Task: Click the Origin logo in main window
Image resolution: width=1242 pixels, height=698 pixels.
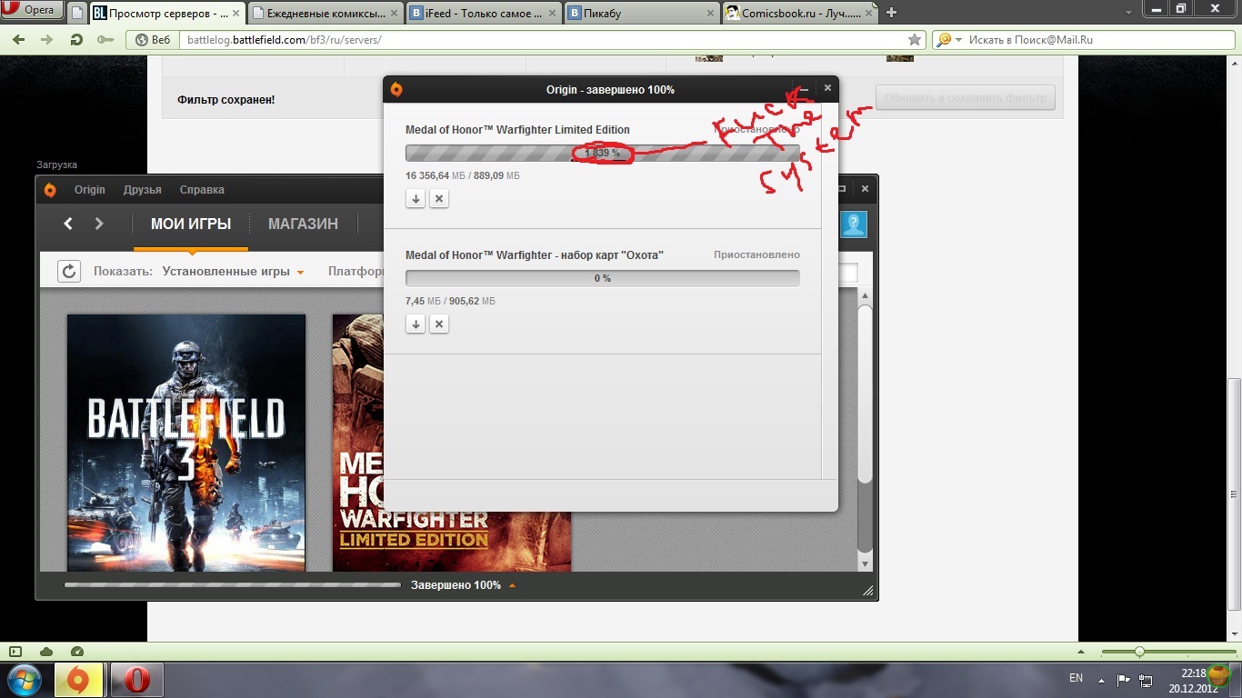Action: point(50,190)
